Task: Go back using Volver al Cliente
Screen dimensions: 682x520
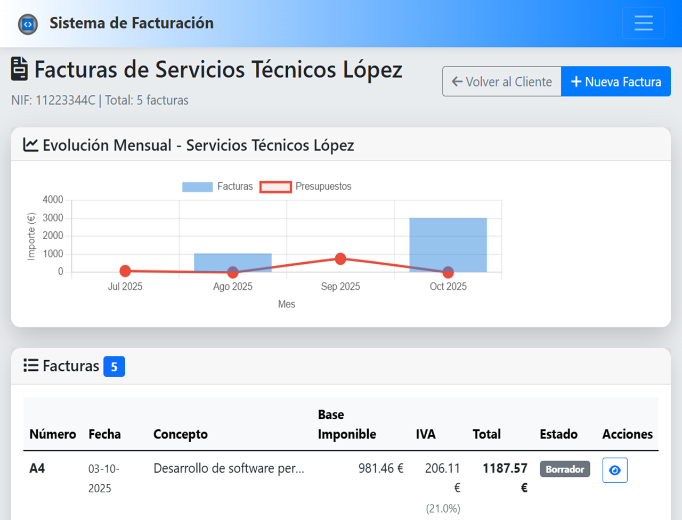Action: (501, 82)
